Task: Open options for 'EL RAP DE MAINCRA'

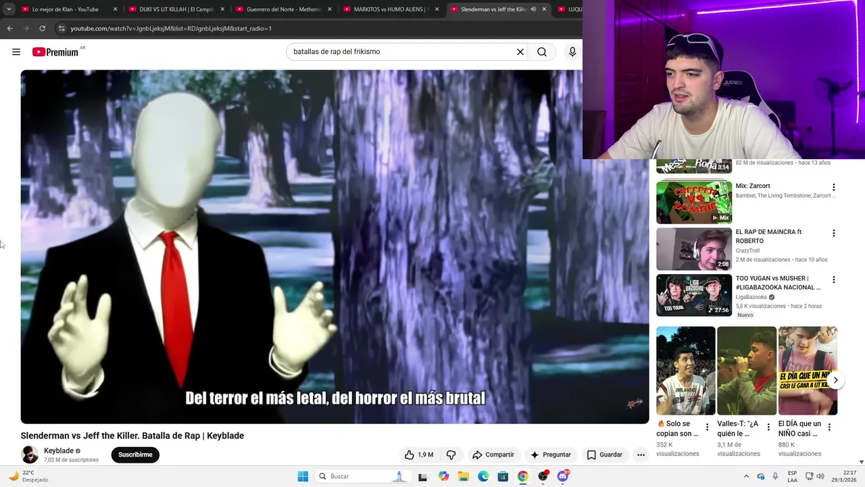Action: tap(833, 233)
